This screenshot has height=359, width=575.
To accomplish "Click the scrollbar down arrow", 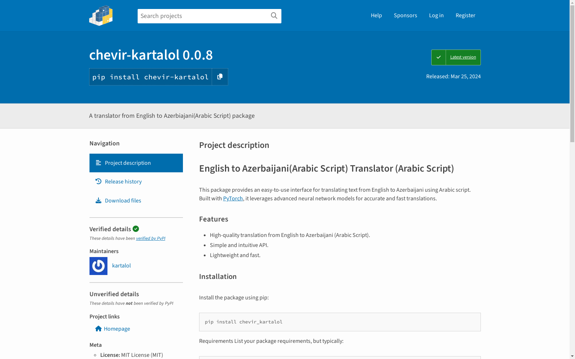I will 572,356.
